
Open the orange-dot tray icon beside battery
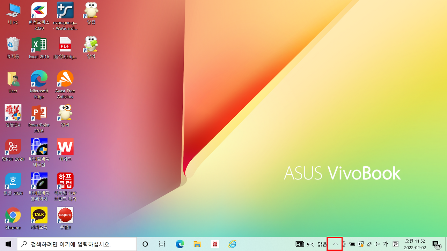point(361,244)
